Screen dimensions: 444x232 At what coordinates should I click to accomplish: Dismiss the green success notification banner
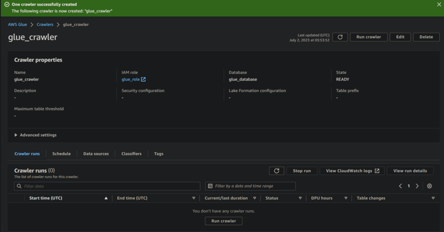point(439,4)
